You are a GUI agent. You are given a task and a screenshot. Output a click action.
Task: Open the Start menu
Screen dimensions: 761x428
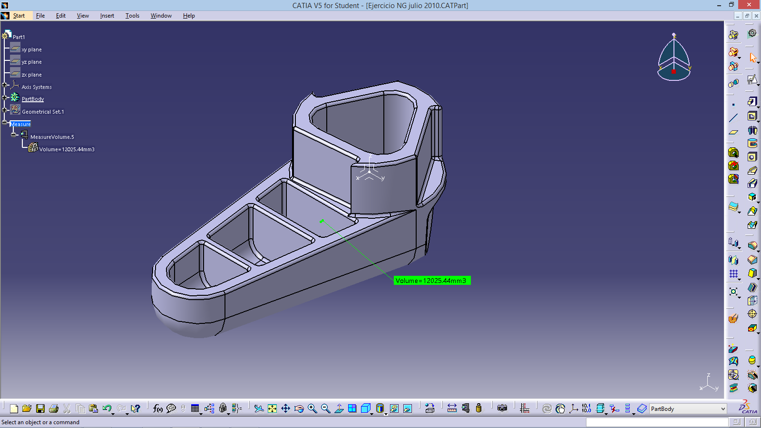[19, 16]
